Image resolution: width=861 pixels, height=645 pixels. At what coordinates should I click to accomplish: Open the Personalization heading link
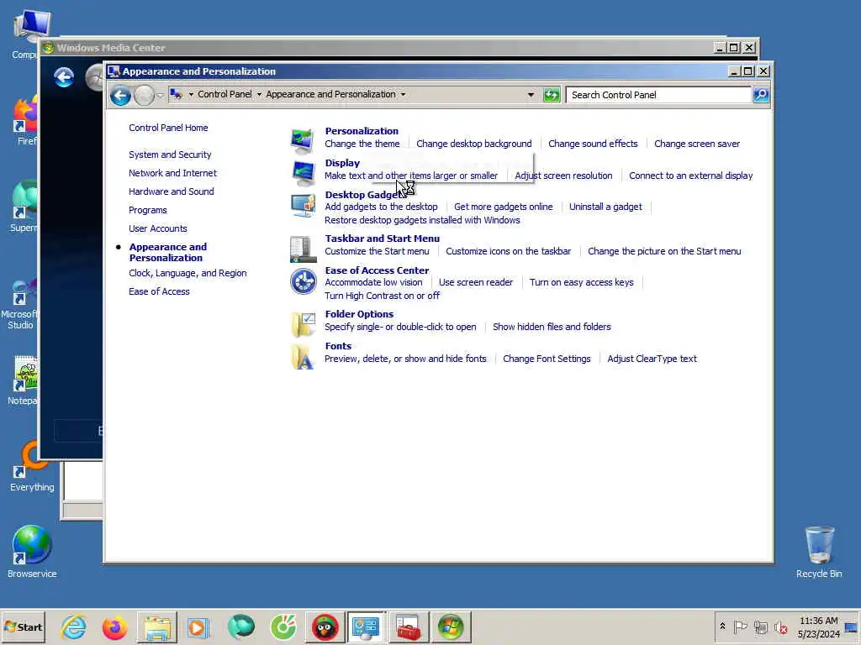pos(362,131)
